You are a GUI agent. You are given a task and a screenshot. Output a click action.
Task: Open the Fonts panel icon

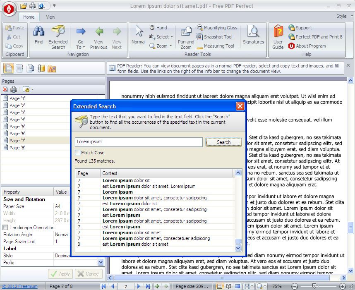[x=52, y=68]
